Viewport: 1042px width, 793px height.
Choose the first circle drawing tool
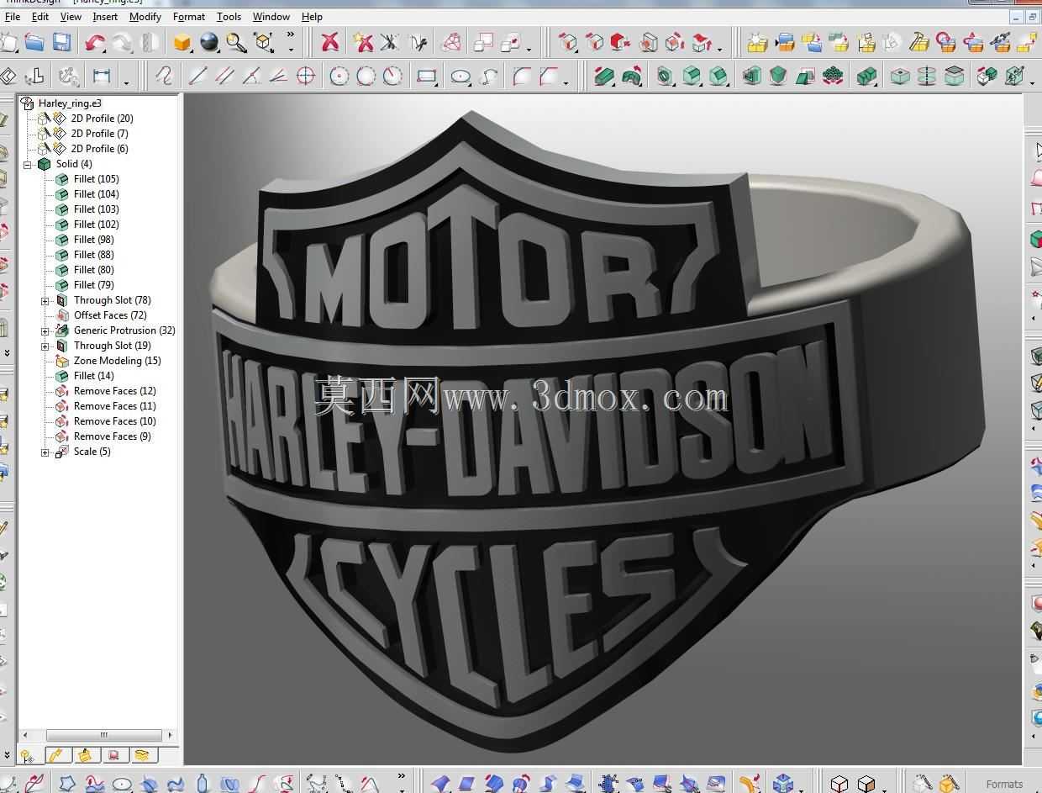point(339,77)
